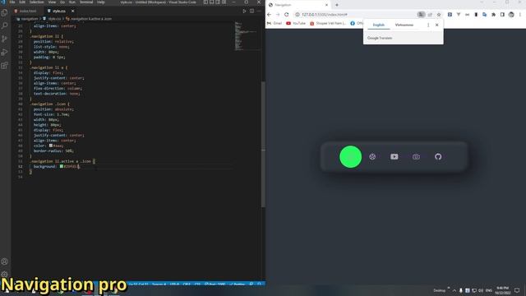
Task: Toggle panel layout icon in VS Code title bar
Action: pyautogui.click(x=212, y=2)
